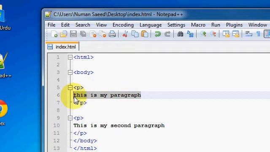Open the Macro menu
The height and width of the screenshot is (152, 270).
(198, 25)
